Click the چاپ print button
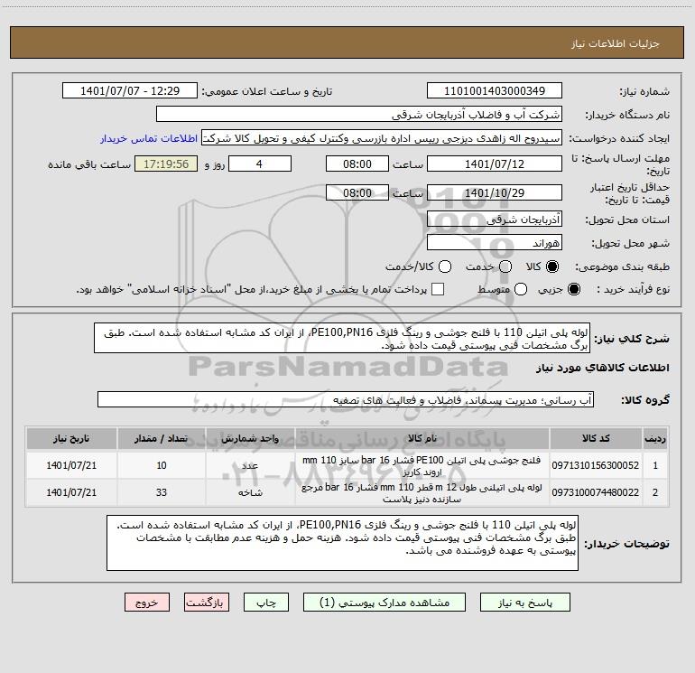 coord(266,603)
